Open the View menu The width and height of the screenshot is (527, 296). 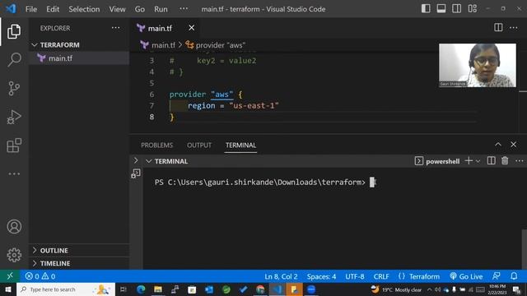pyautogui.click(x=117, y=9)
